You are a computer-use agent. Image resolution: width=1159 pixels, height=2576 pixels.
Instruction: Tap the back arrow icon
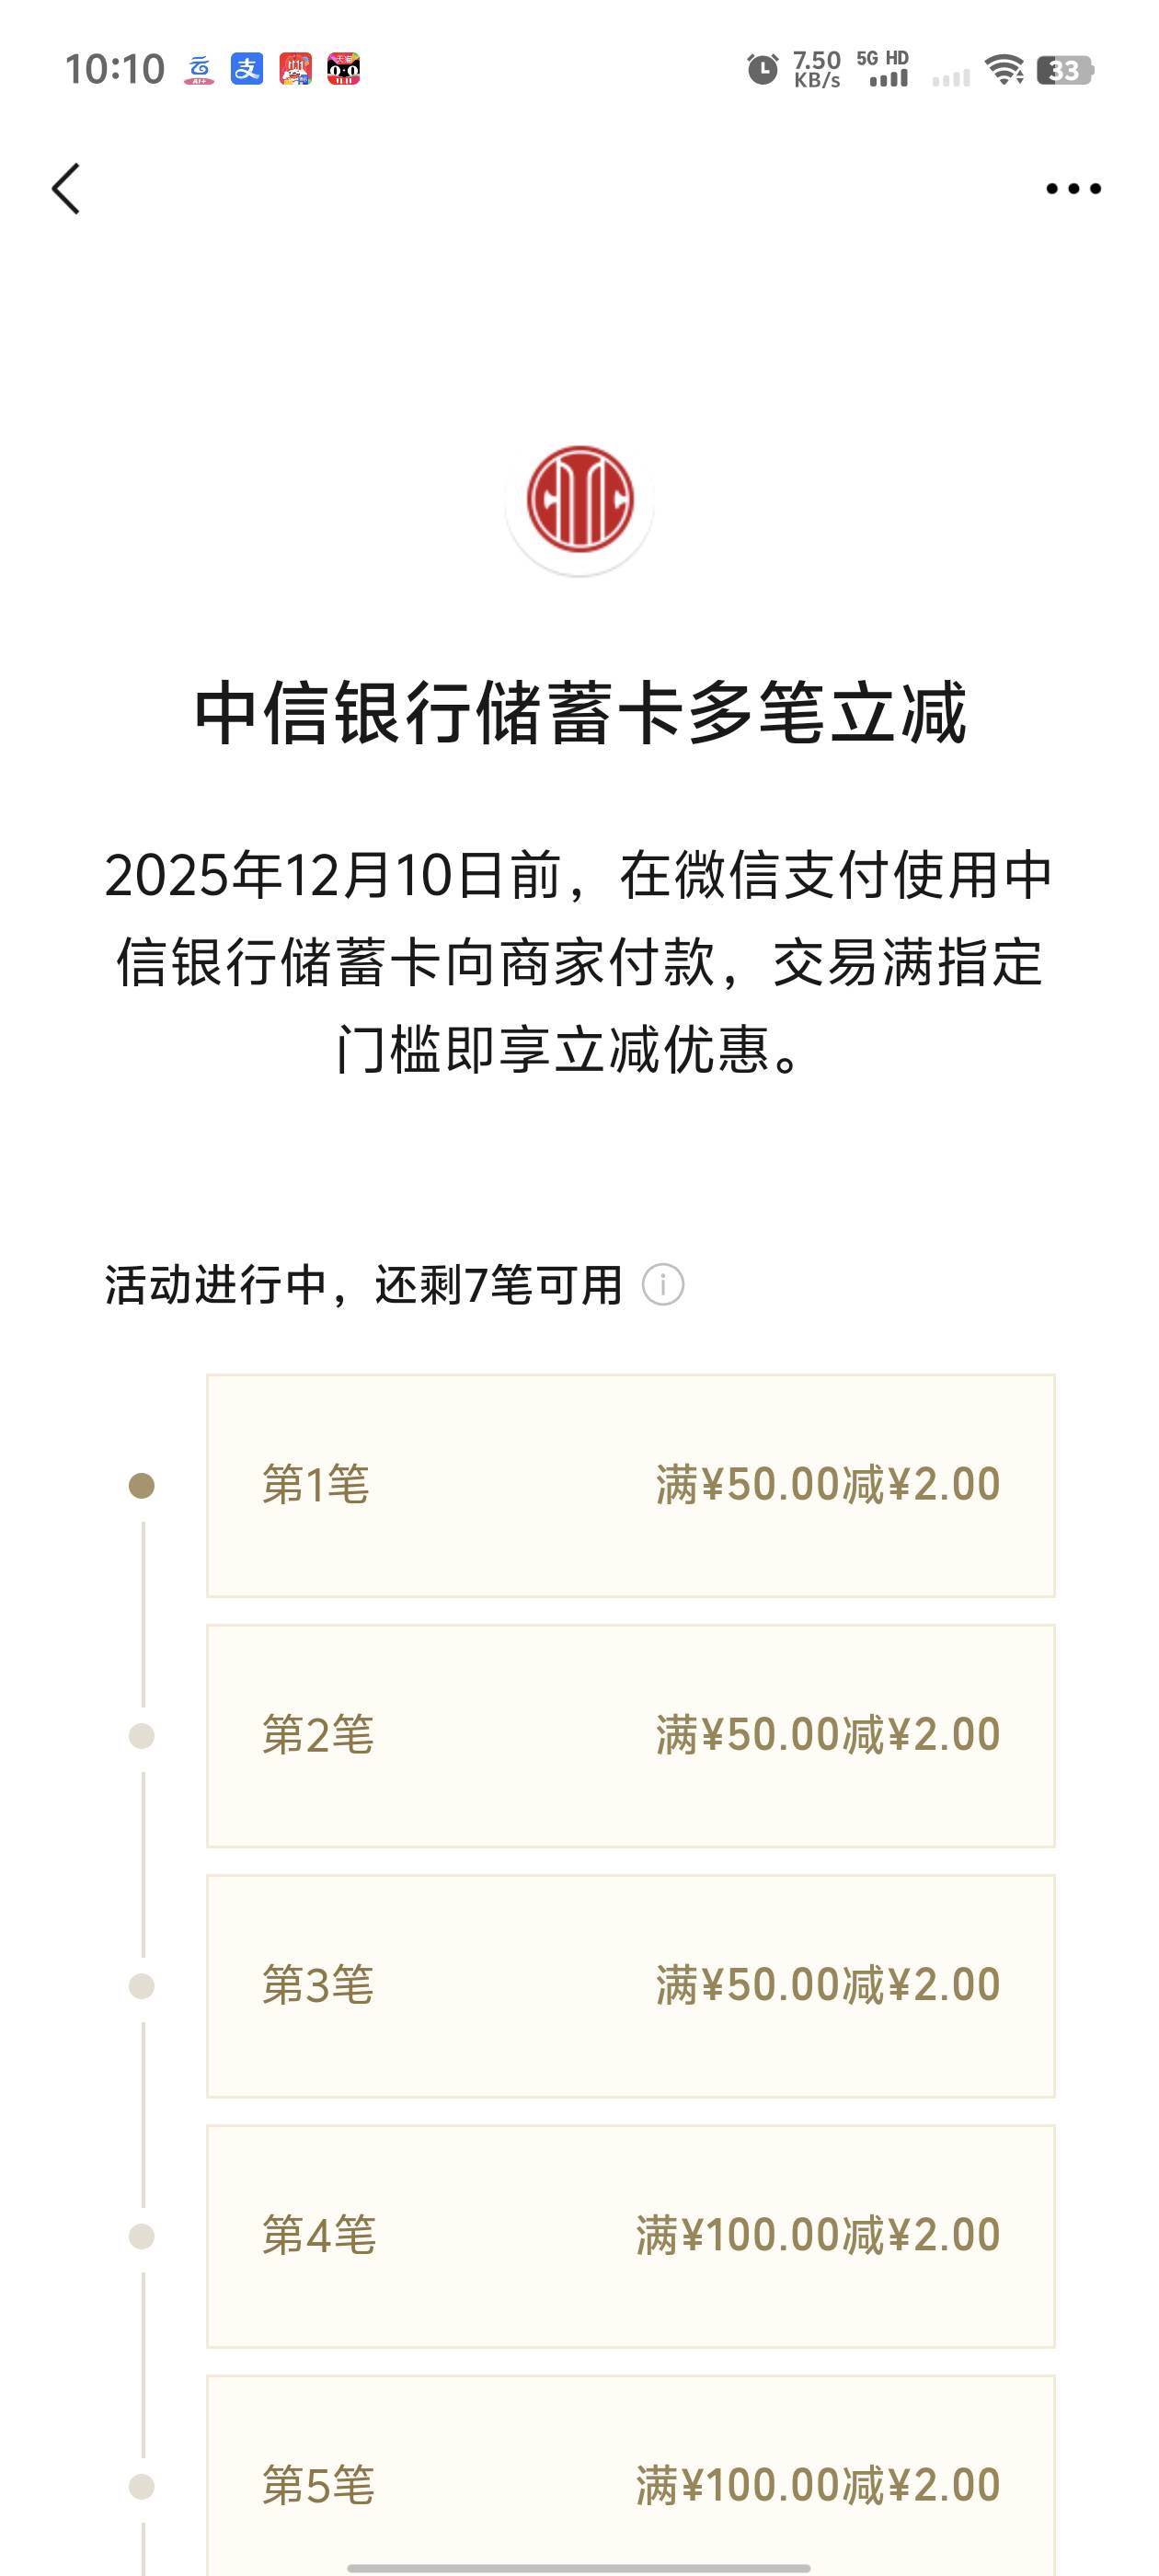pos(66,188)
